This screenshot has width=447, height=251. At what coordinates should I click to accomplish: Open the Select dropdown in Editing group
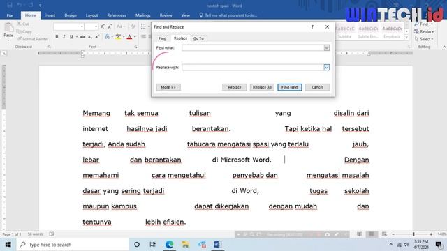click(x=424, y=39)
